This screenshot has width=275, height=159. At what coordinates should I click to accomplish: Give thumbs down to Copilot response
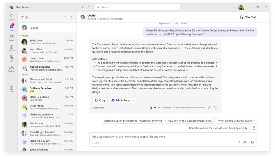216,108
